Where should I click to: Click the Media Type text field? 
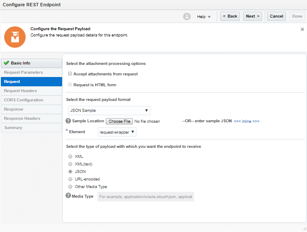click(x=145, y=196)
